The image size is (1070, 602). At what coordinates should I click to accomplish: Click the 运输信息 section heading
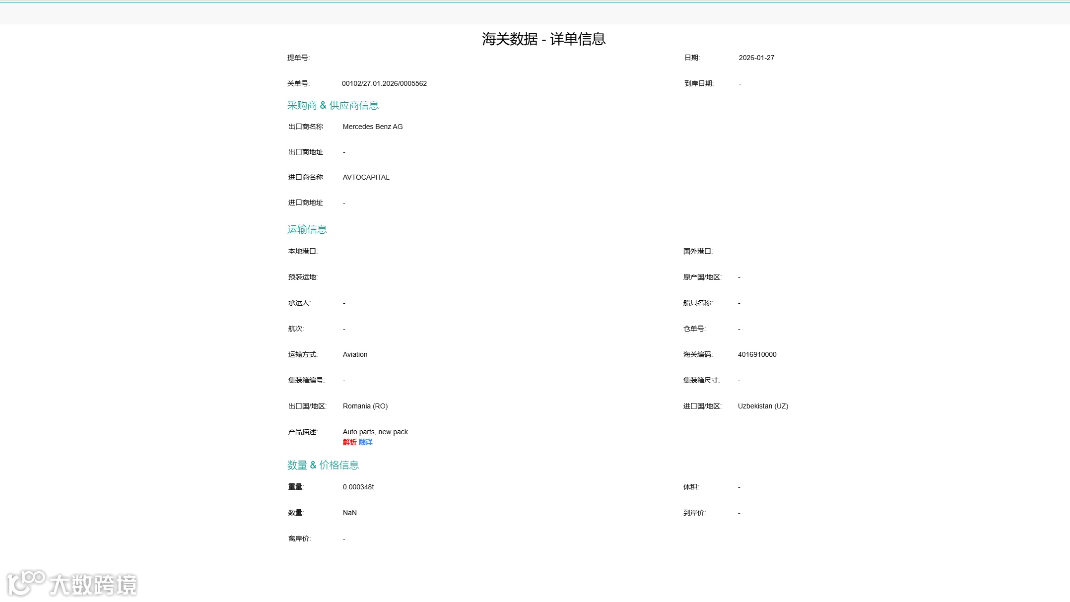pyautogui.click(x=307, y=229)
